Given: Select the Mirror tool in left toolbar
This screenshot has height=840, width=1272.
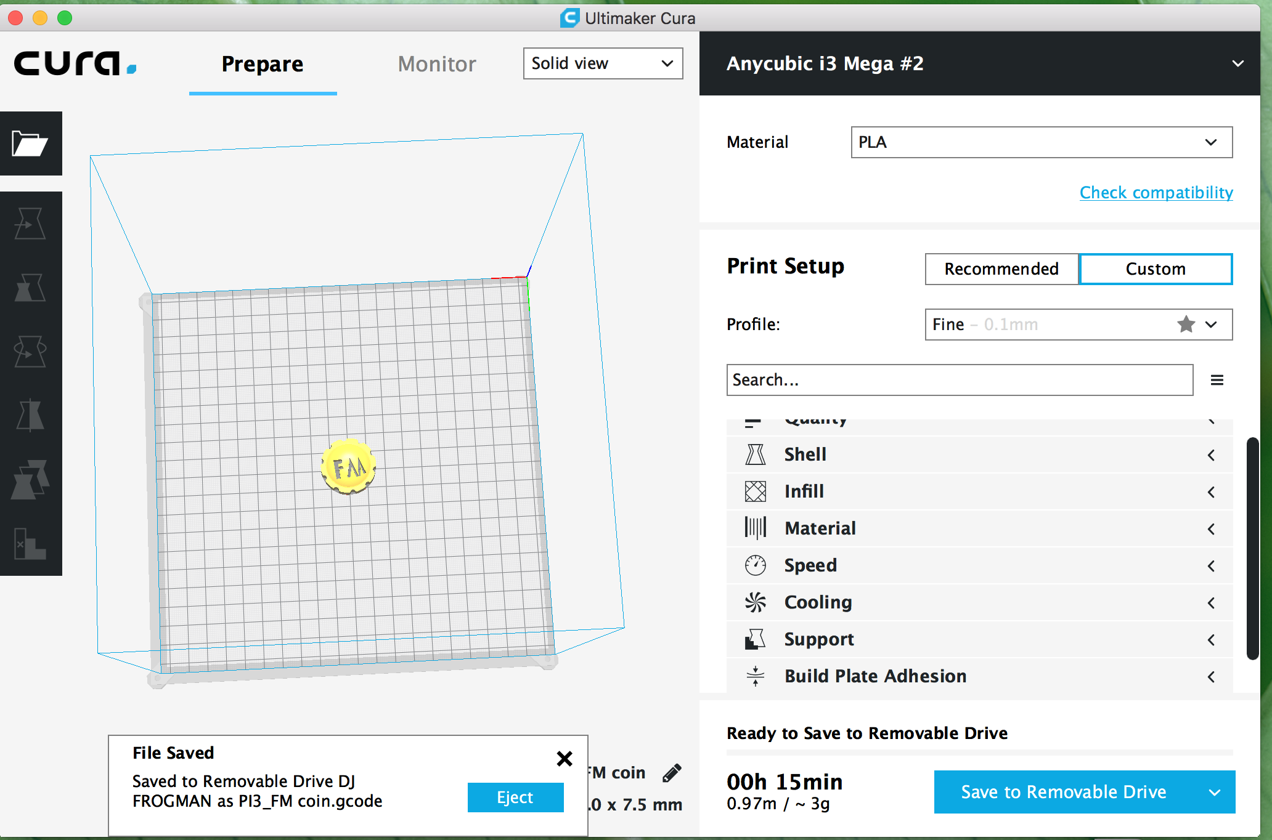Looking at the screenshot, I should [x=30, y=414].
